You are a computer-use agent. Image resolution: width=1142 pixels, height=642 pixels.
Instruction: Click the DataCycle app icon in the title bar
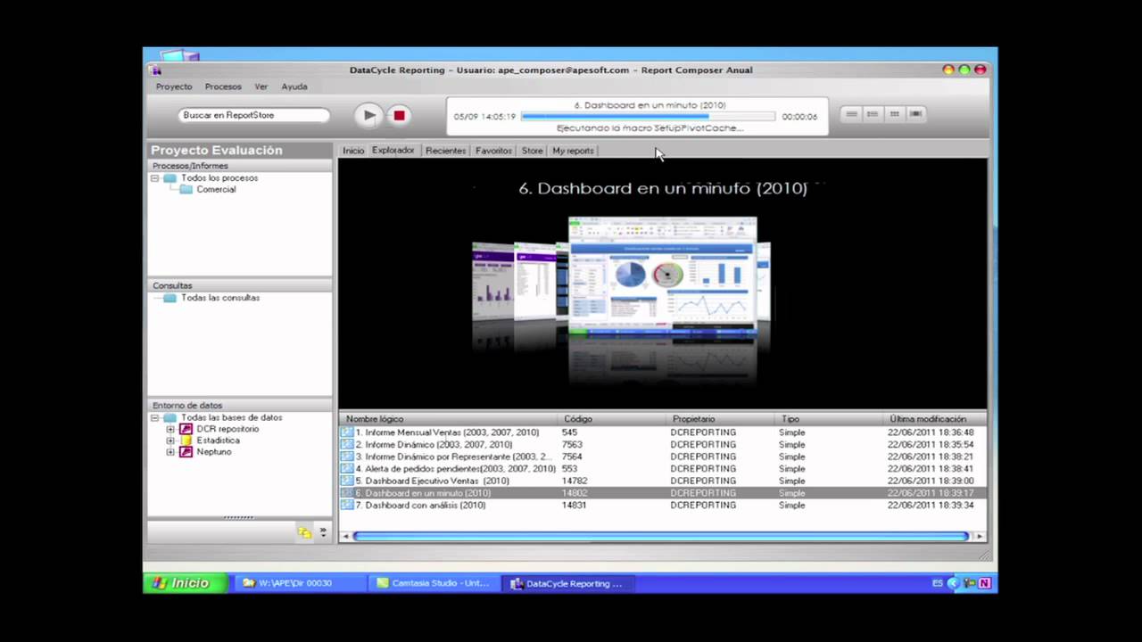tap(156, 70)
